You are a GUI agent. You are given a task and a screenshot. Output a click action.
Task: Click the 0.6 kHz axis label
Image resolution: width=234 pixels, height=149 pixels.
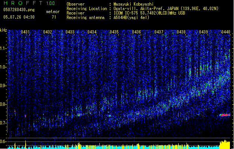tap(3, 142)
